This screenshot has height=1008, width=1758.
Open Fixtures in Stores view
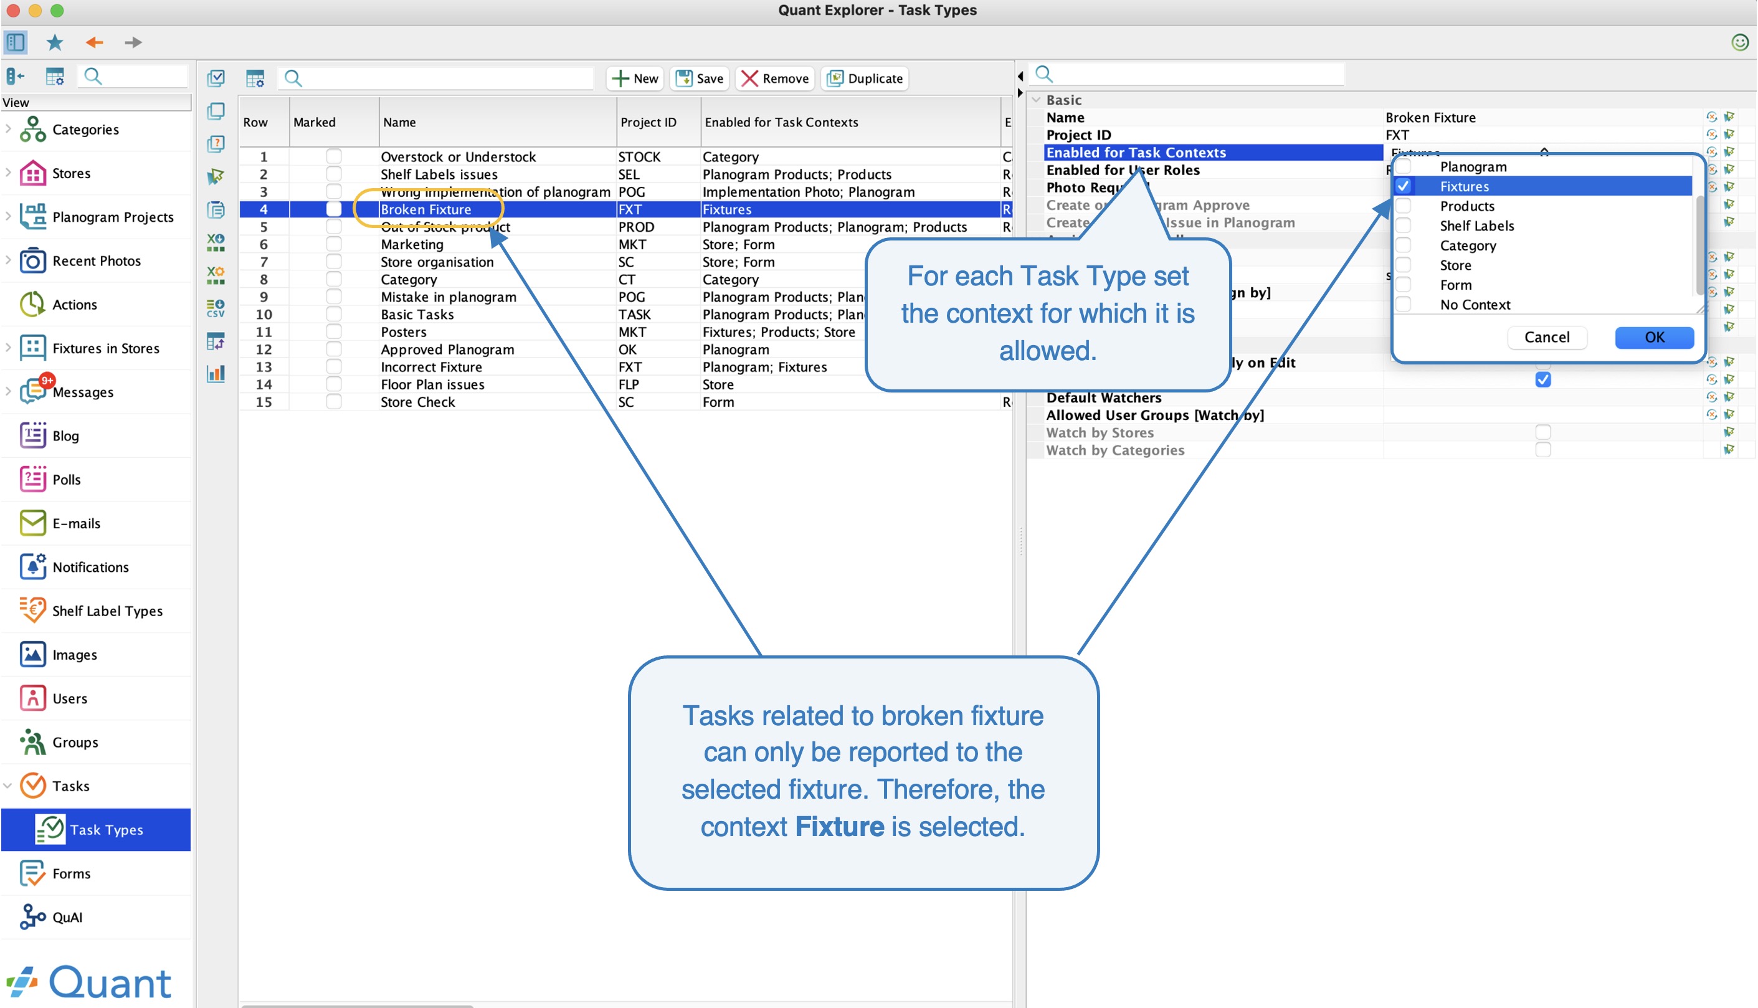click(x=105, y=348)
